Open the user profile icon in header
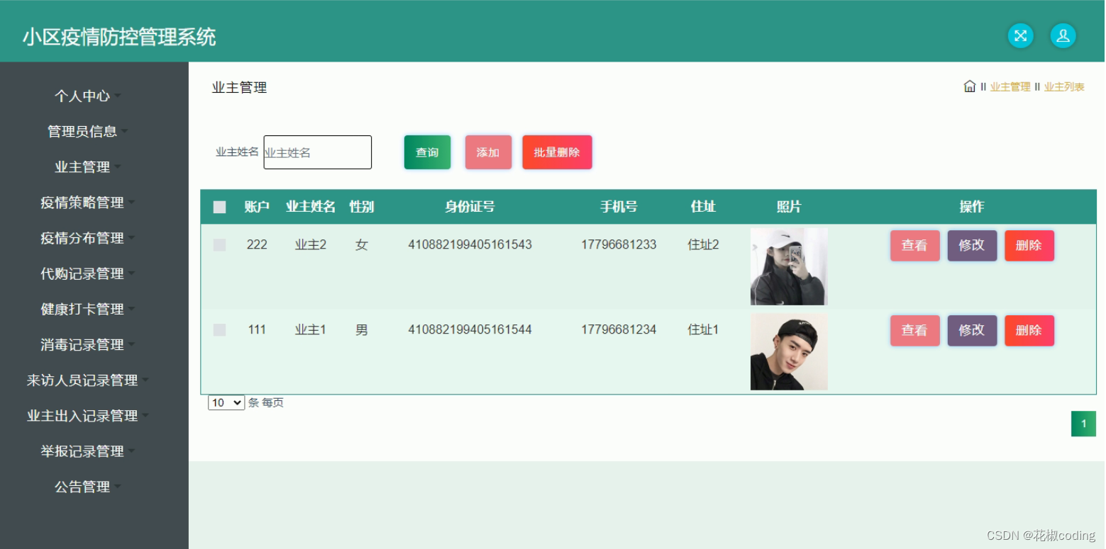This screenshot has width=1106, height=549. [x=1063, y=36]
